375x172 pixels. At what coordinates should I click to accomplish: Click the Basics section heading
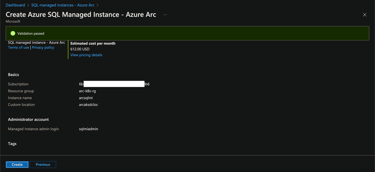(x=14, y=75)
